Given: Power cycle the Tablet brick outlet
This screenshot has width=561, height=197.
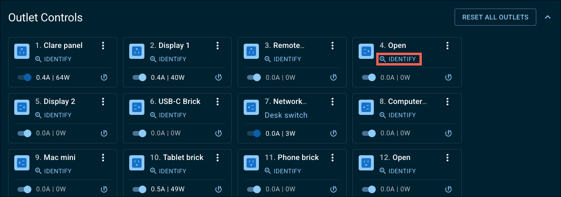Looking at the screenshot, I should [219, 189].
